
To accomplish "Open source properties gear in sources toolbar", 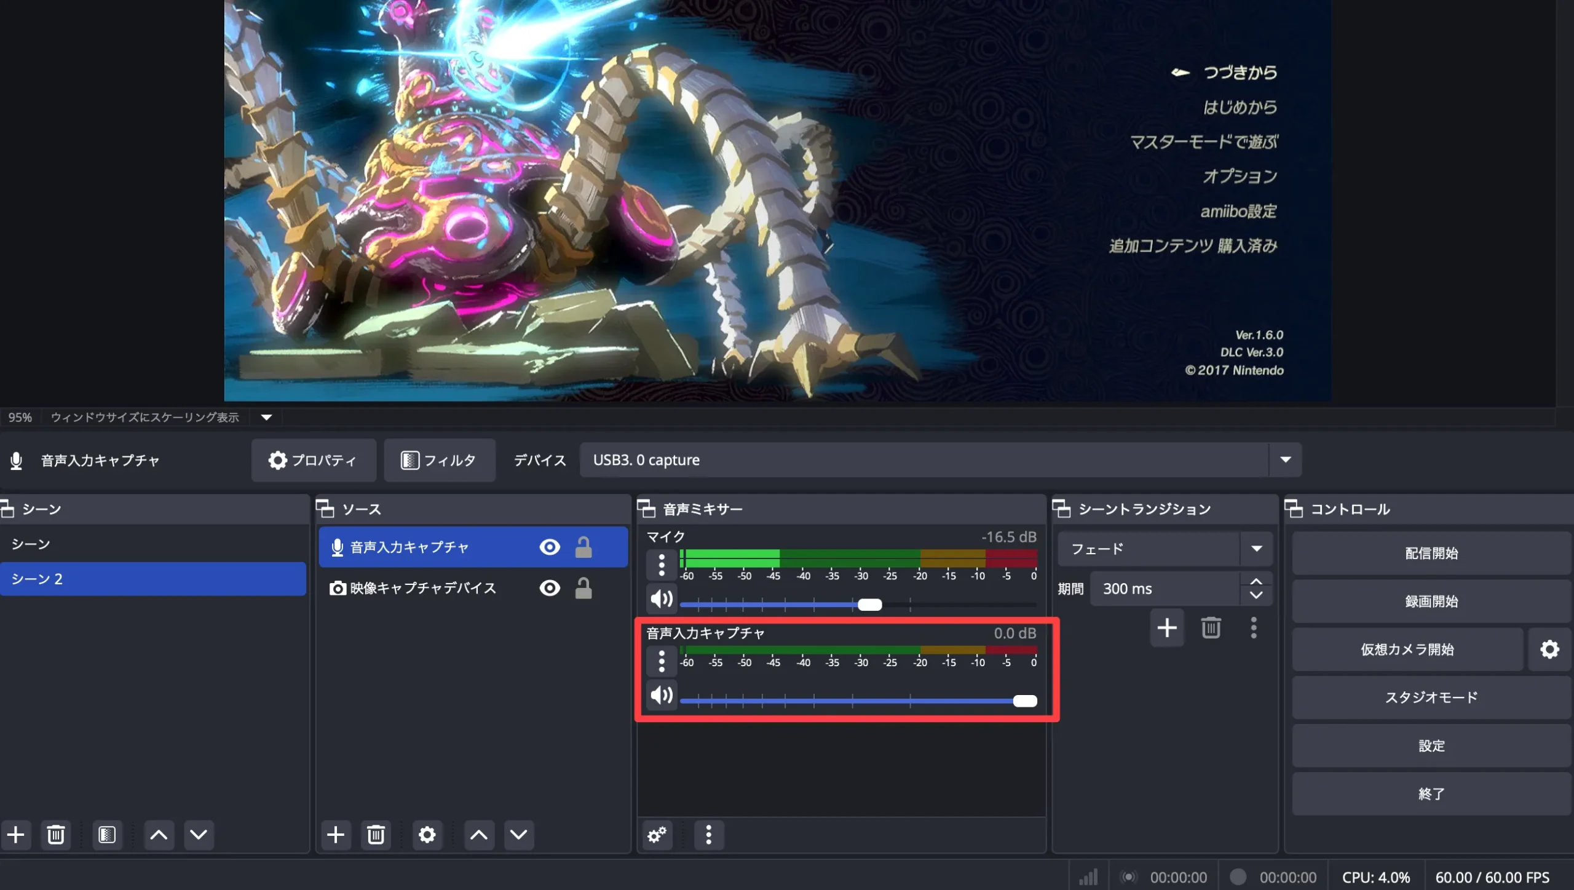I will [x=427, y=835].
